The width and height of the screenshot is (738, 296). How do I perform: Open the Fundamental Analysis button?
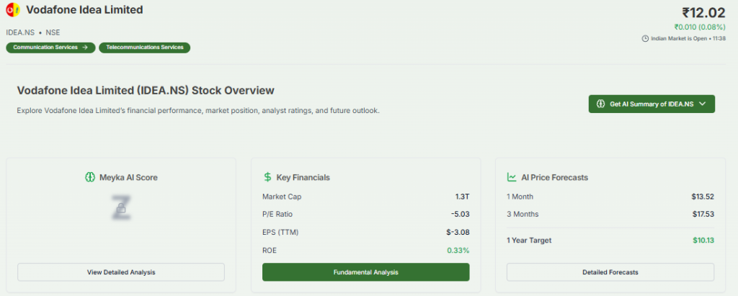pos(365,272)
